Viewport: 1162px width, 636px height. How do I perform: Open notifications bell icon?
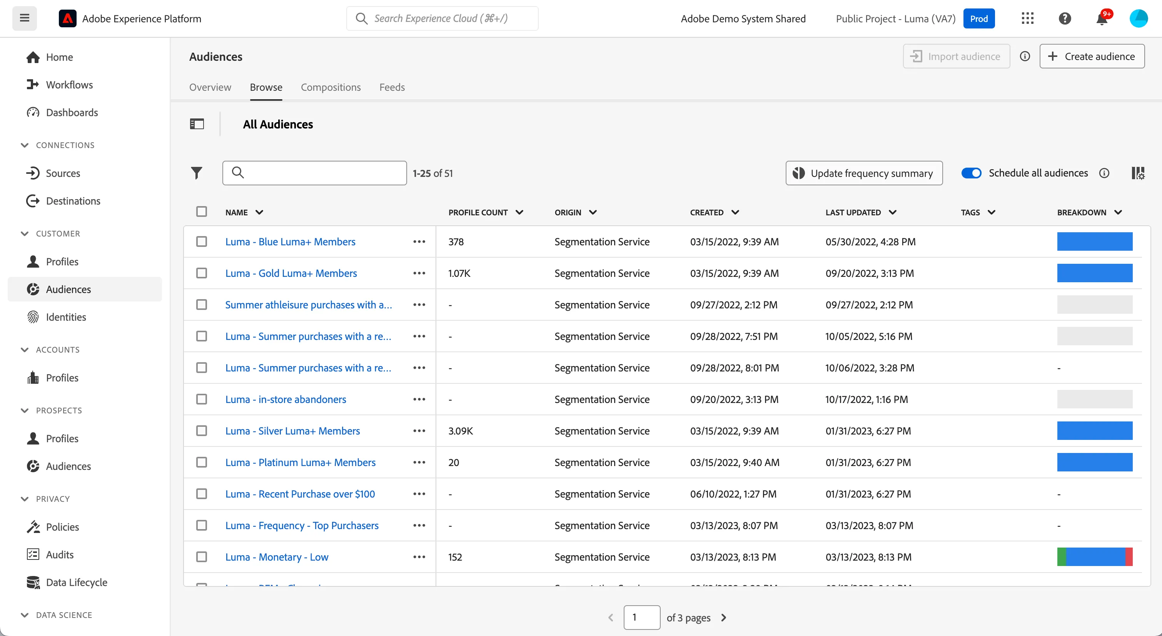click(x=1102, y=18)
